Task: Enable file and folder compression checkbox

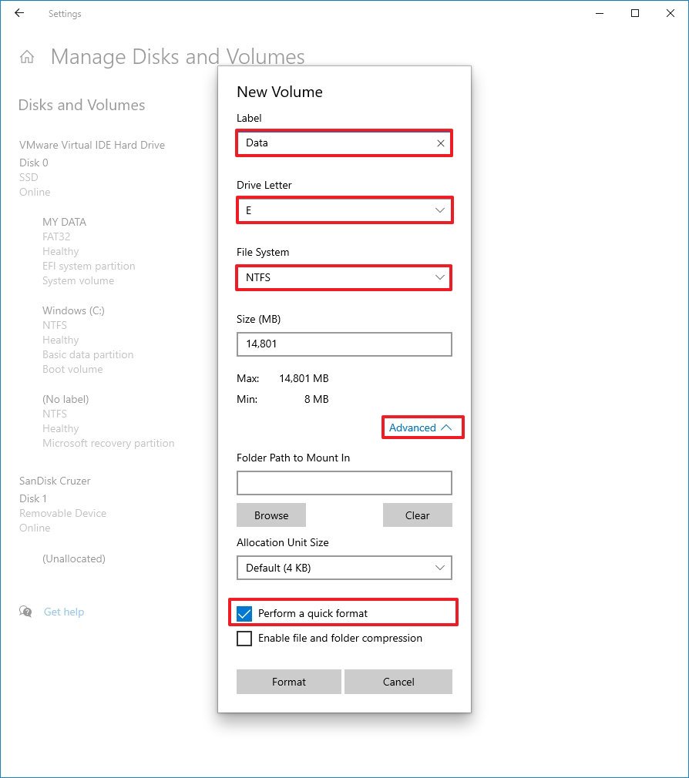Action: [x=244, y=639]
